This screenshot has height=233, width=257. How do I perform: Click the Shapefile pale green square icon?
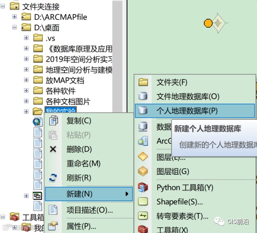[x=143, y=201]
